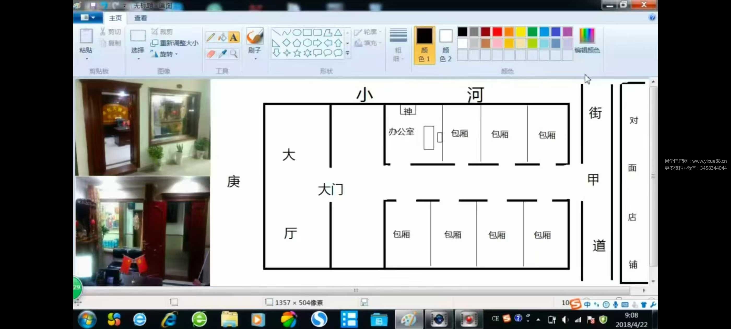Switch to the 查看 tab
This screenshot has width=731, height=329.
tap(140, 18)
